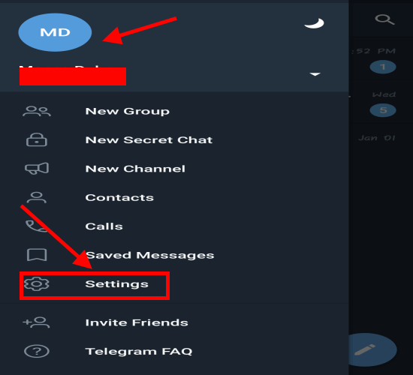This screenshot has width=413, height=375.
Task: Click the New Channel megaphone icon
Action: pyautogui.click(x=37, y=169)
